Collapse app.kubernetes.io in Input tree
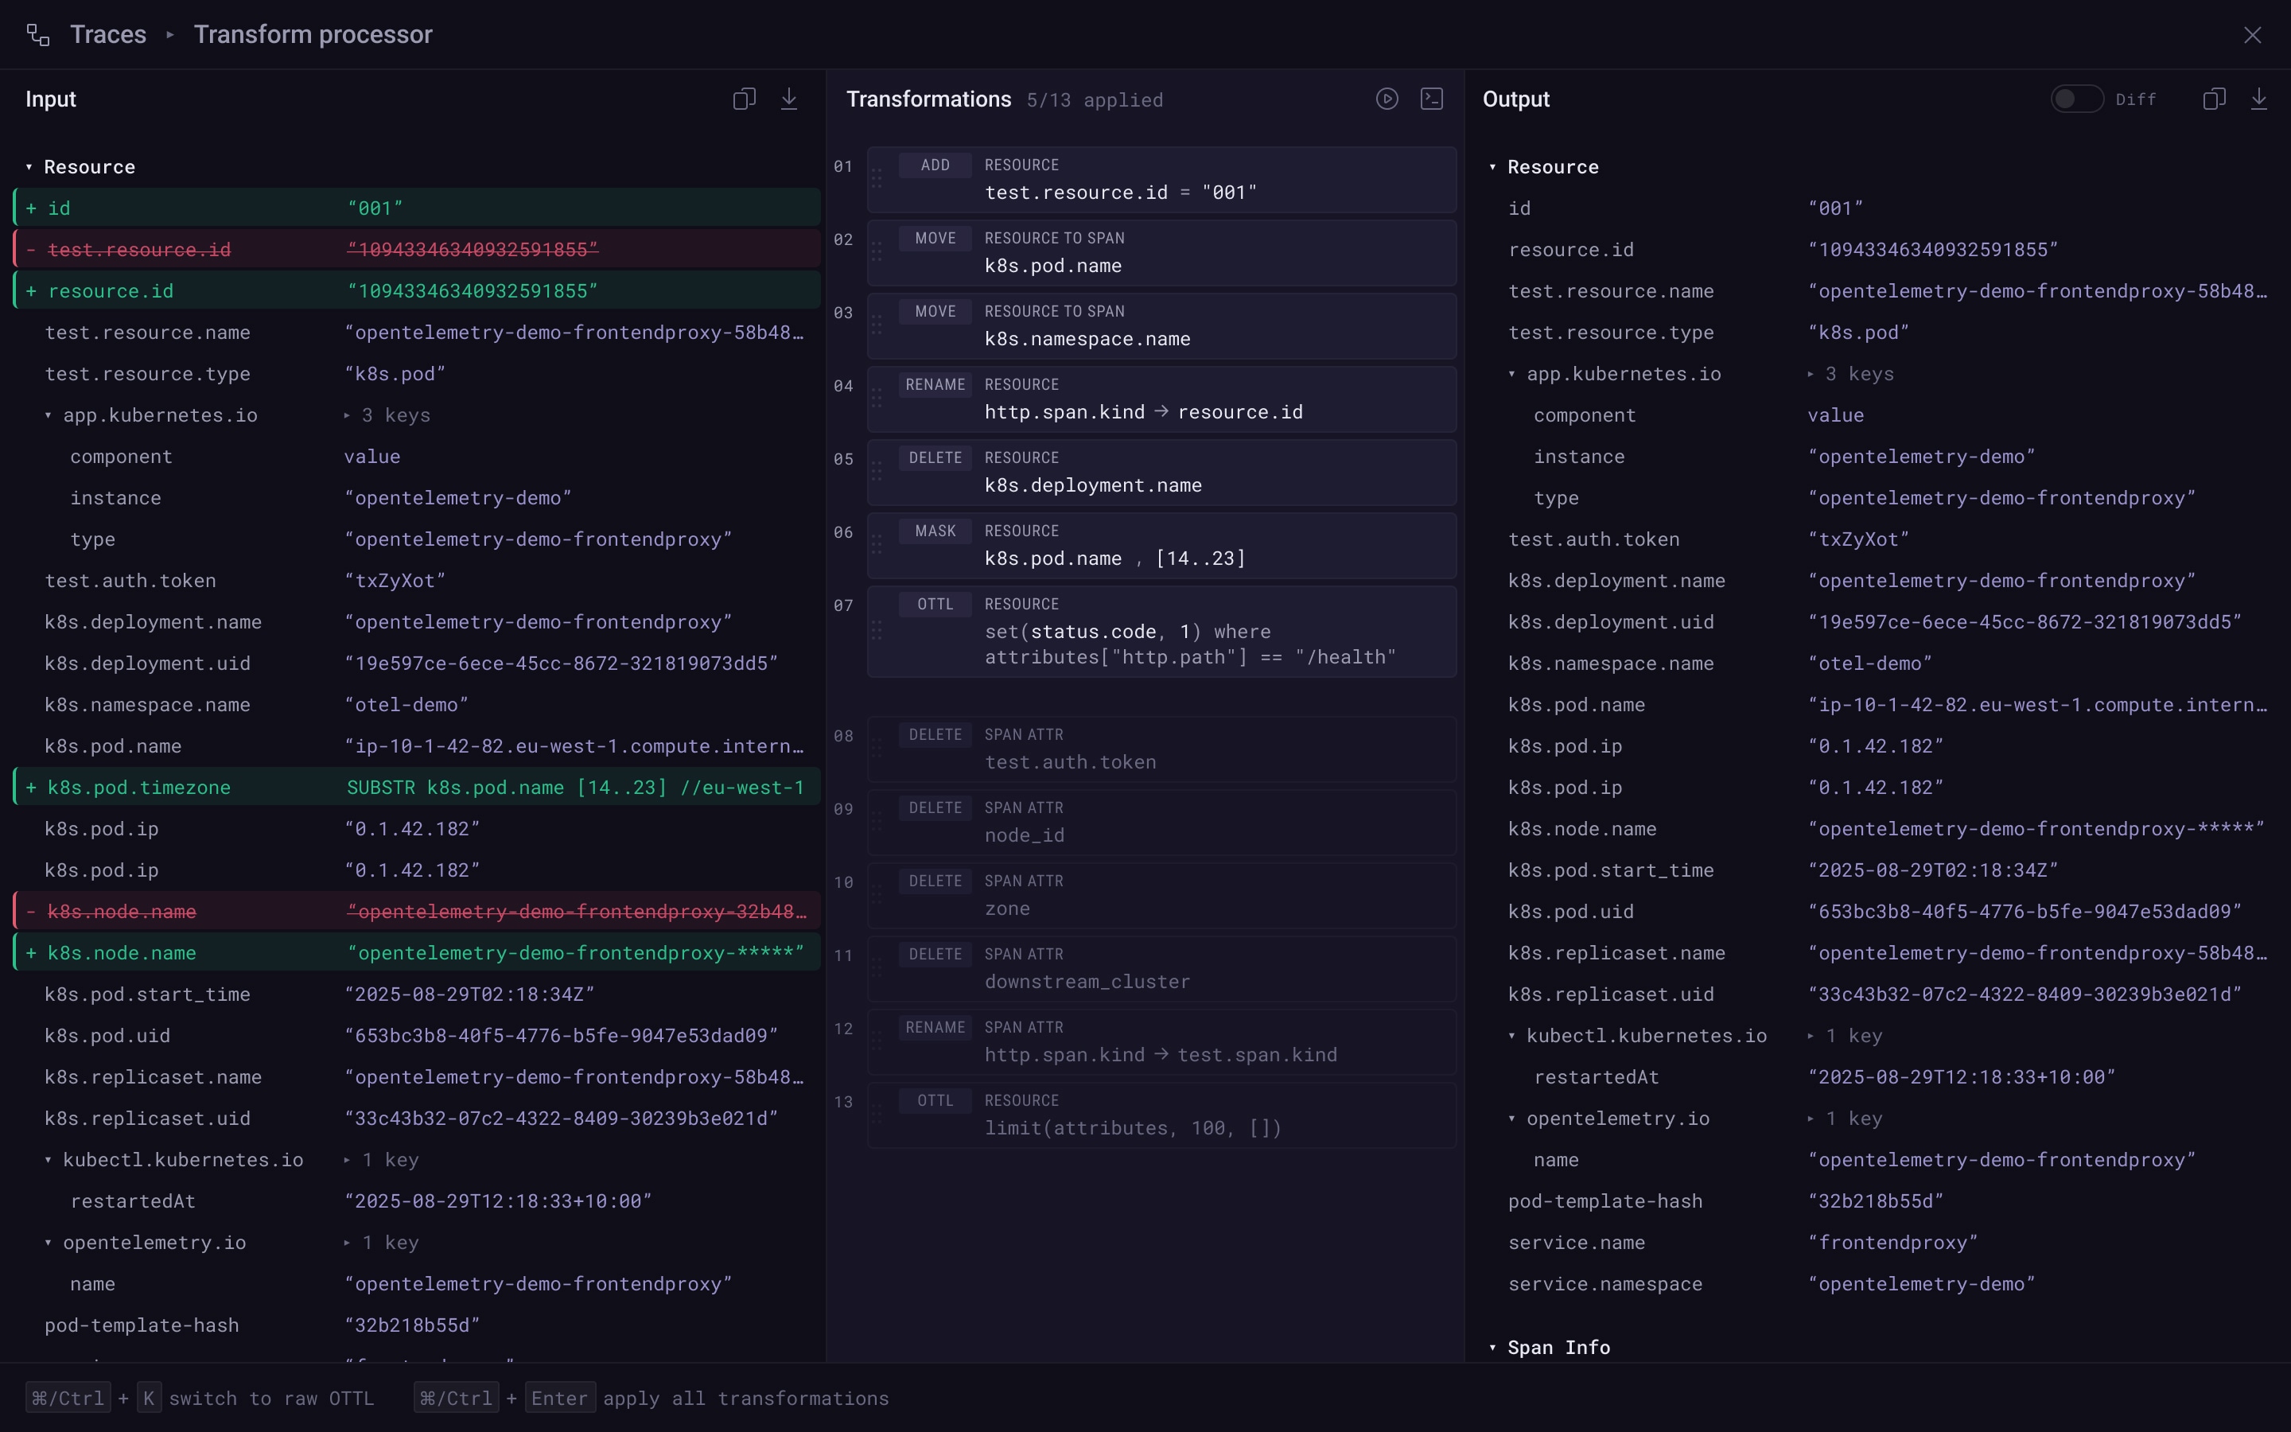The image size is (2291, 1432). click(x=49, y=416)
